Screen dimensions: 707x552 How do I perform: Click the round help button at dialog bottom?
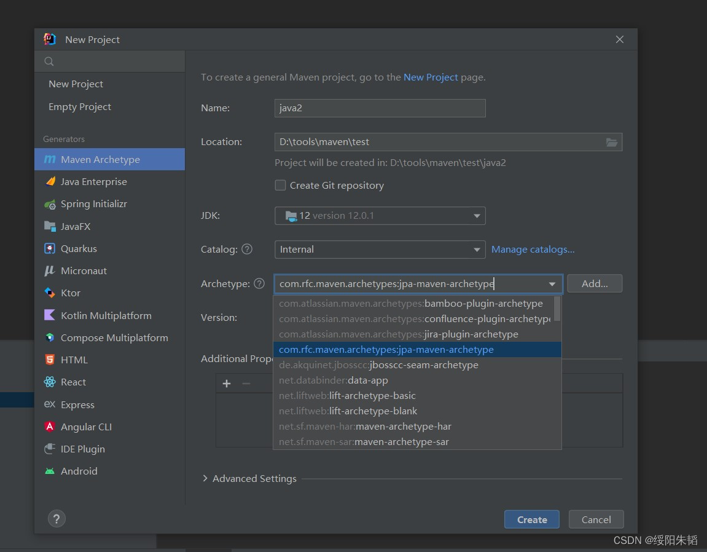pos(57,519)
